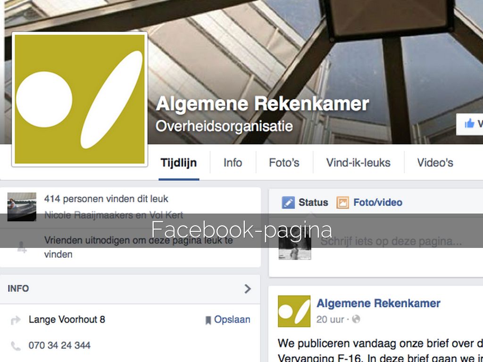Open the Info tab
The height and width of the screenshot is (362, 483).
pyautogui.click(x=233, y=163)
